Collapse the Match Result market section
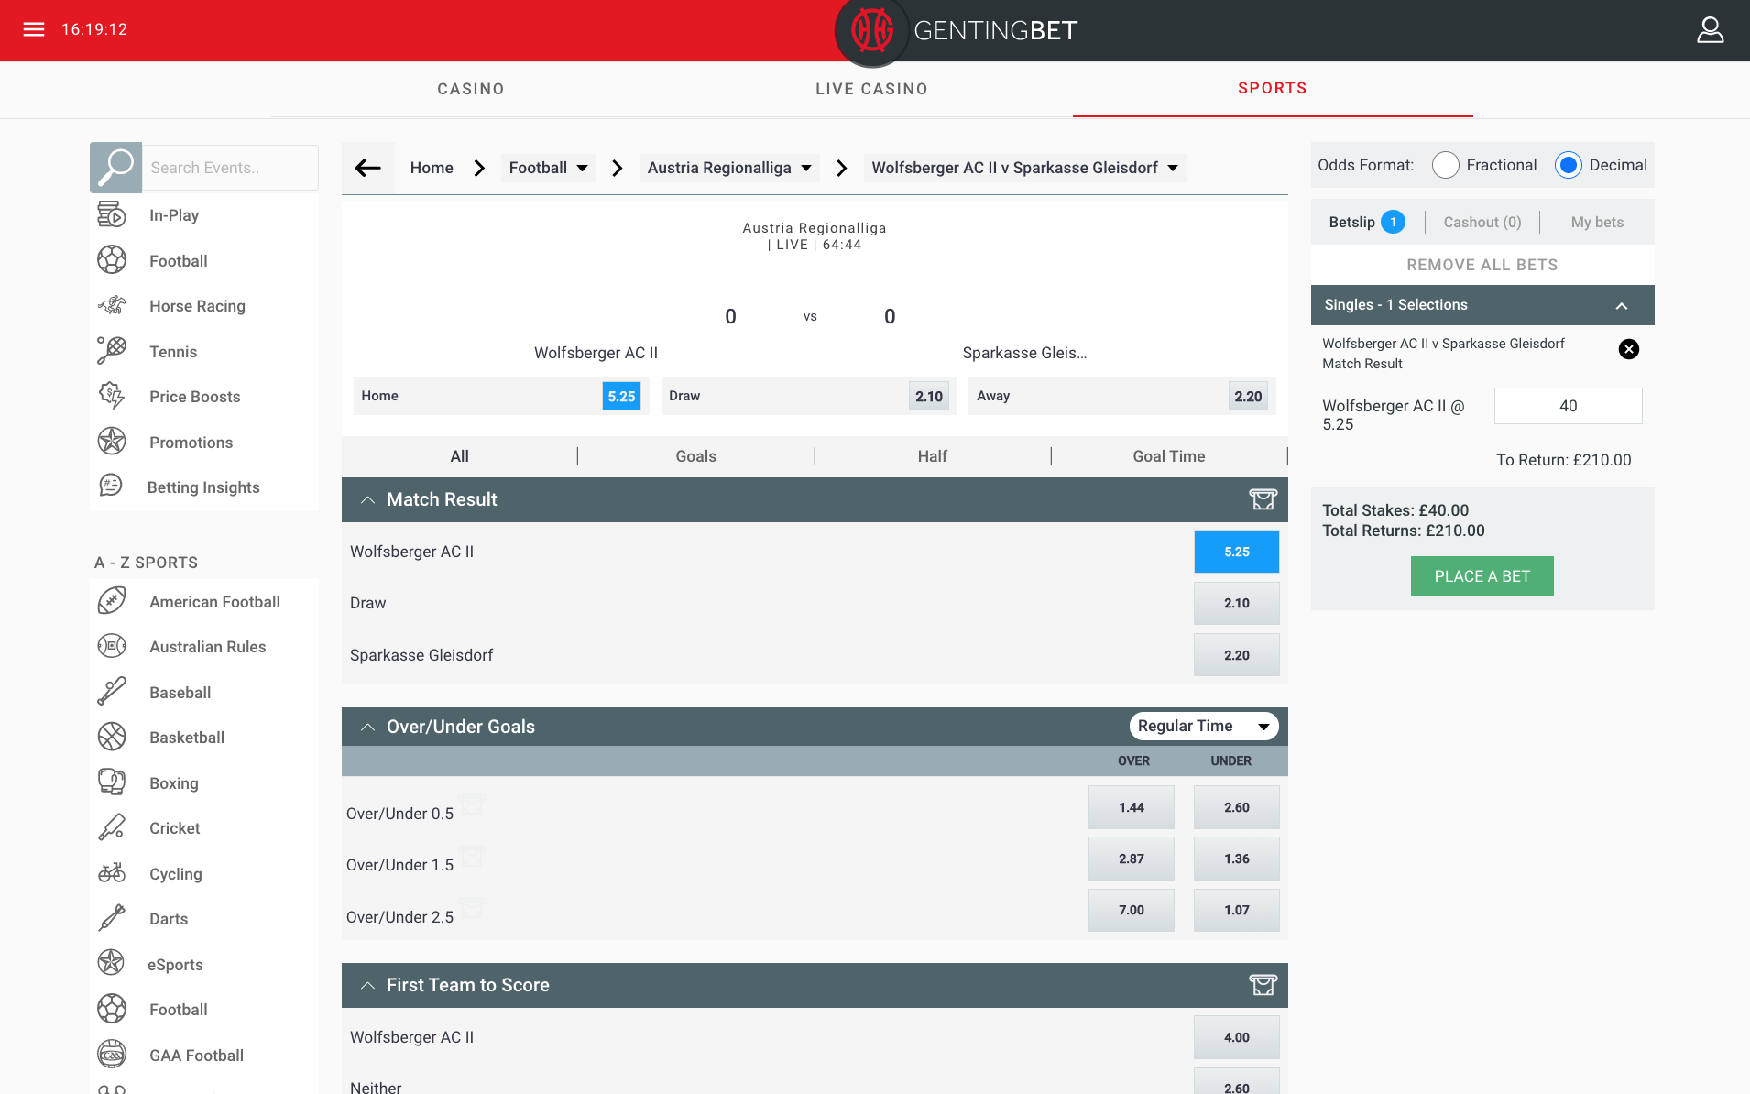 367,499
